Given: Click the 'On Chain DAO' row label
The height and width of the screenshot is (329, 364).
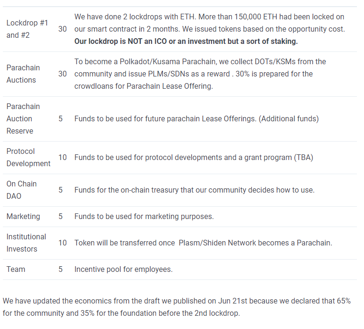Looking at the screenshot, I should click(x=22, y=190).
